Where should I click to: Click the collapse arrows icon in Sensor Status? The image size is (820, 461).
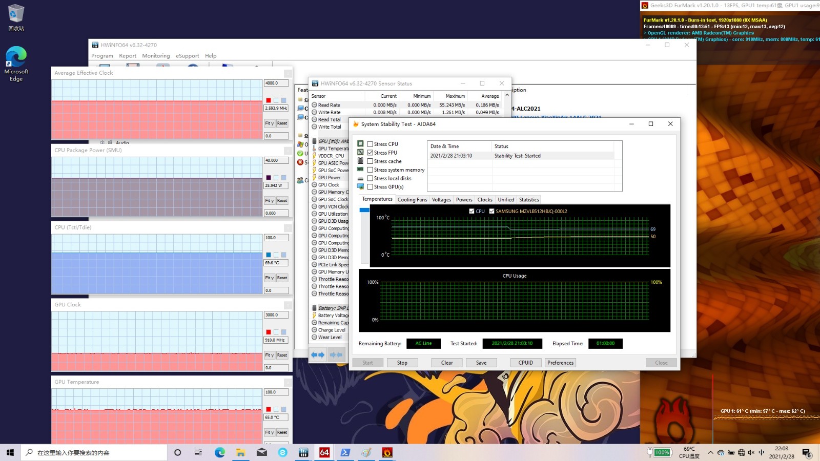click(336, 354)
